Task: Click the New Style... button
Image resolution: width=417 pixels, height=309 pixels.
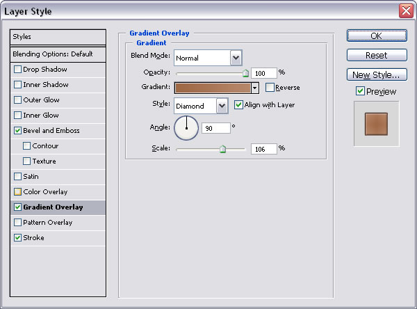Action: pos(377,74)
